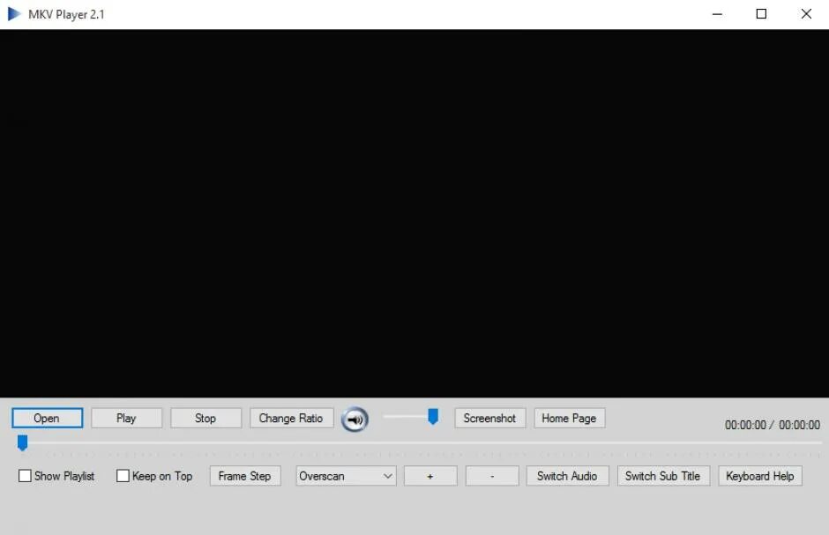This screenshot has width=829, height=535.
Task: Click the Switch Audio button
Action: click(567, 476)
